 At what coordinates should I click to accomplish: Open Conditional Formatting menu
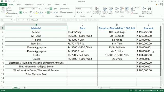pyautogui.click(x=97, y=11)
